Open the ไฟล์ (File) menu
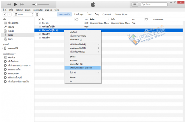186x123 pixels. click(x=5, y=10)
